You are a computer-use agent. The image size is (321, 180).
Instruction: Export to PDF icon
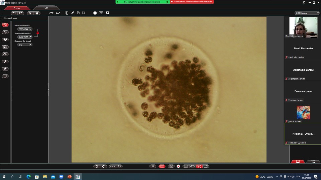(x=101, y=13)
